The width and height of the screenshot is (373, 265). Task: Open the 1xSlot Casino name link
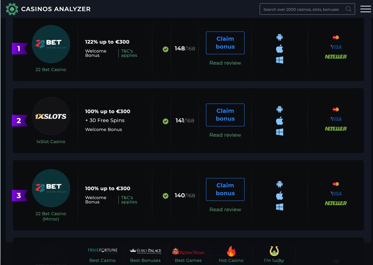click(x=51, y=142)
